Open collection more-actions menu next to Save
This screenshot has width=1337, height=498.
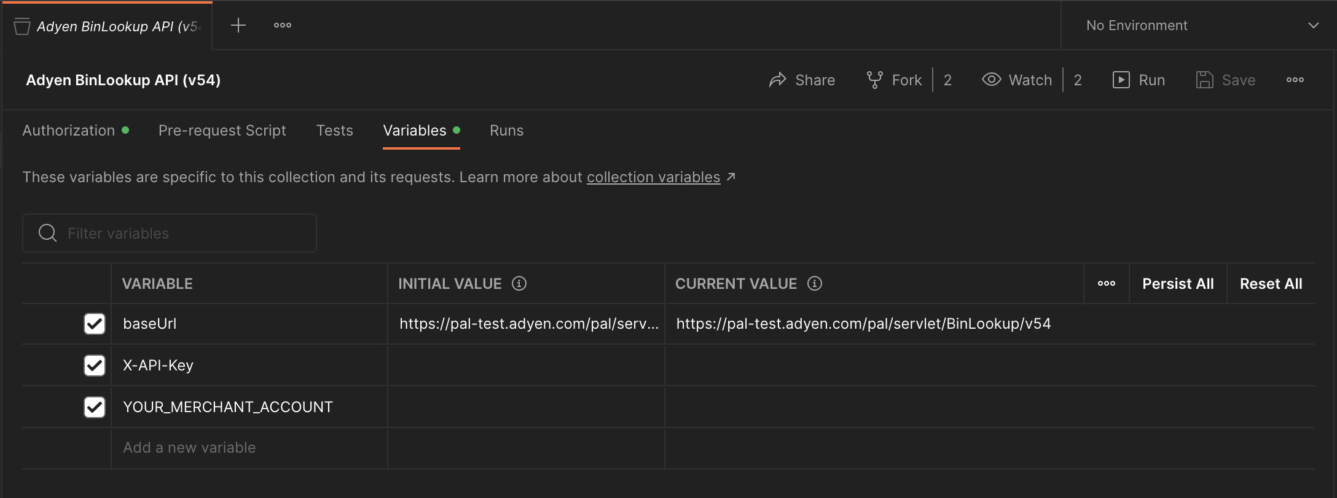pyautogui.click(x=1295, y=80)
